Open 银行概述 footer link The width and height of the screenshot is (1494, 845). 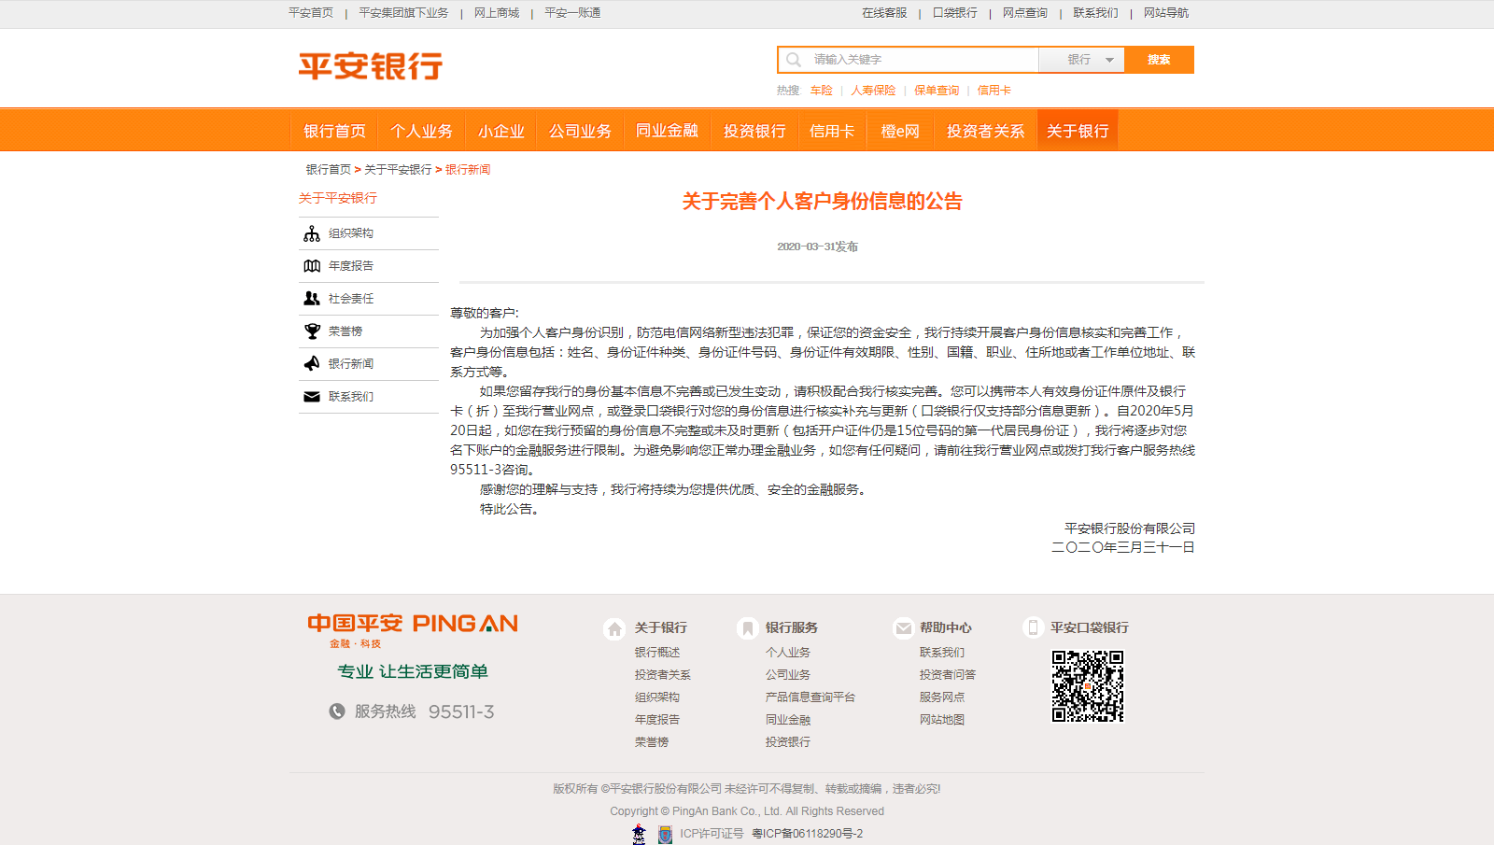pos(657,653)
